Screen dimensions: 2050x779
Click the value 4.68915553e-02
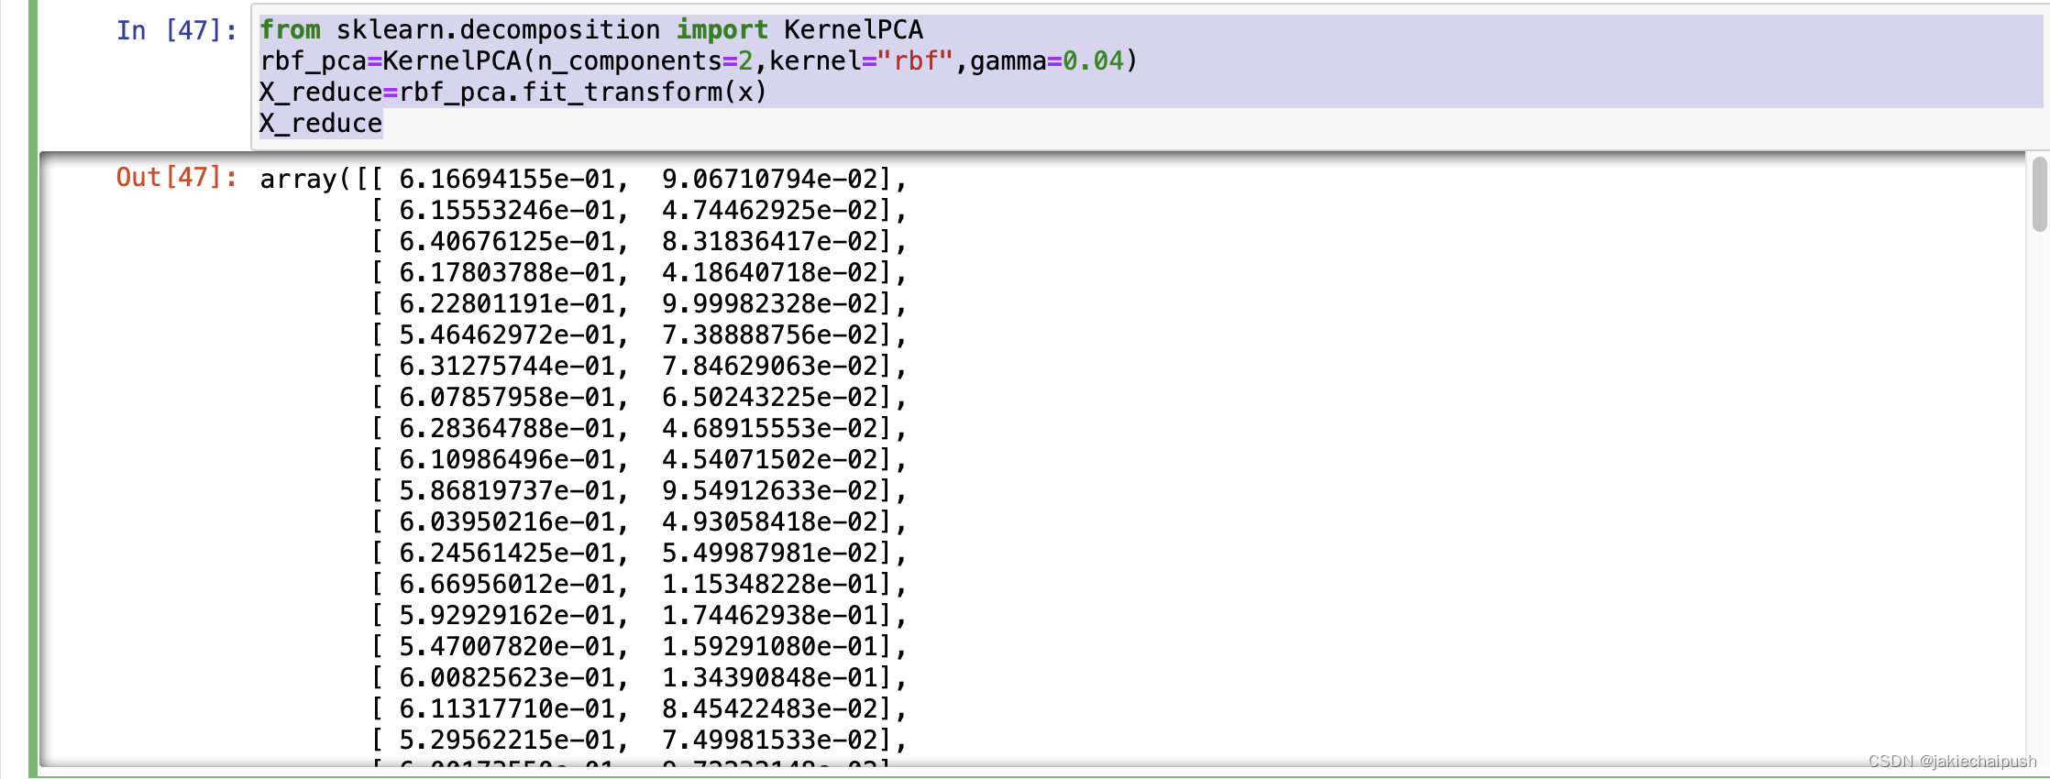click(770, 428)
